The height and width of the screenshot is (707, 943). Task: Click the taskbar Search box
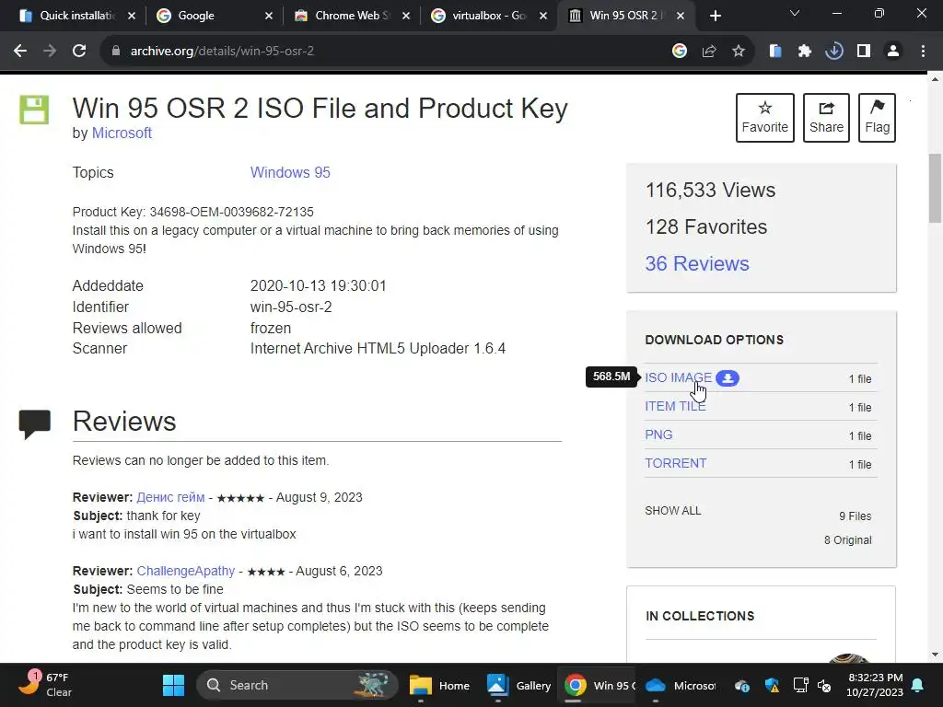click(297, 685)
